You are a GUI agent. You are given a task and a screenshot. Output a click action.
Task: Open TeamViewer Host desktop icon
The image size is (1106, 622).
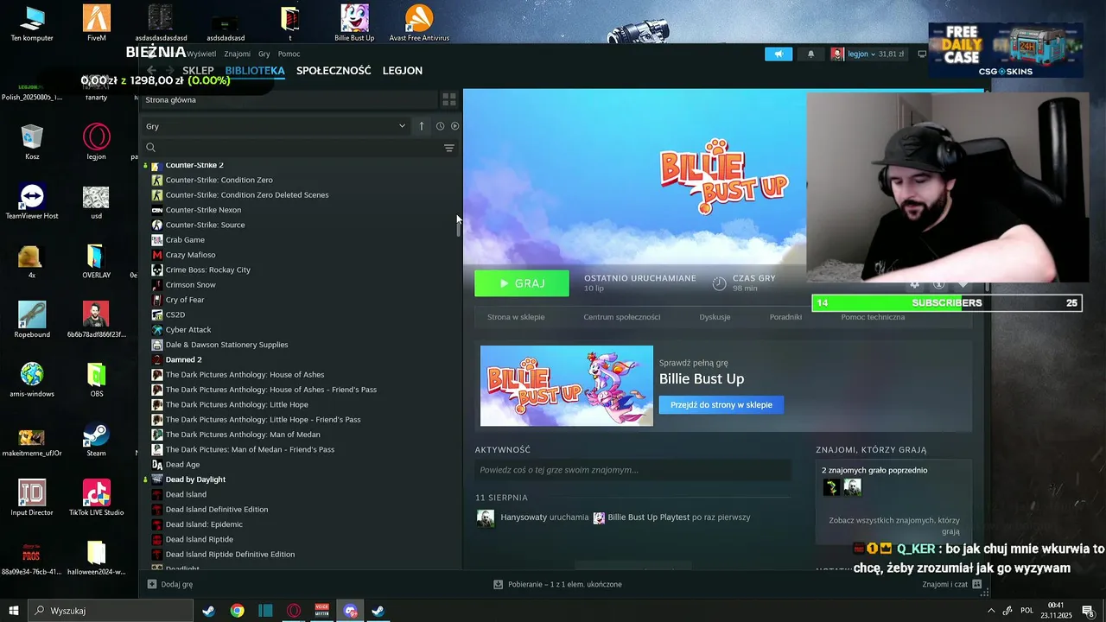pos(32,201)
